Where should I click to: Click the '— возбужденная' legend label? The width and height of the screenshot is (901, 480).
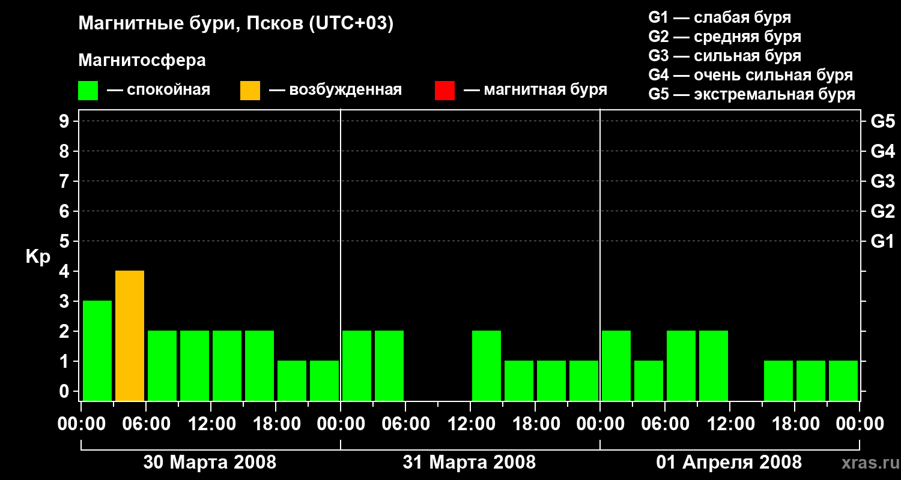[335, 90]
